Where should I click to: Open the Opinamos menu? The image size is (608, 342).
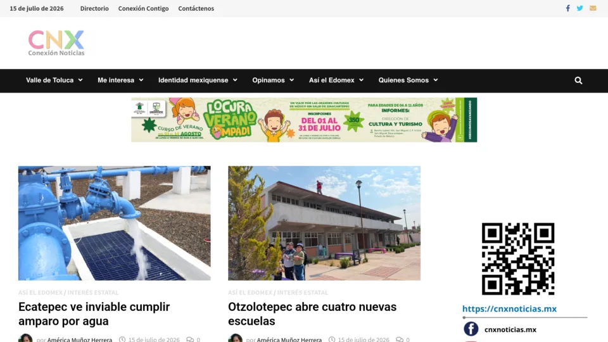pyautogui.click(x=269, y=80)
